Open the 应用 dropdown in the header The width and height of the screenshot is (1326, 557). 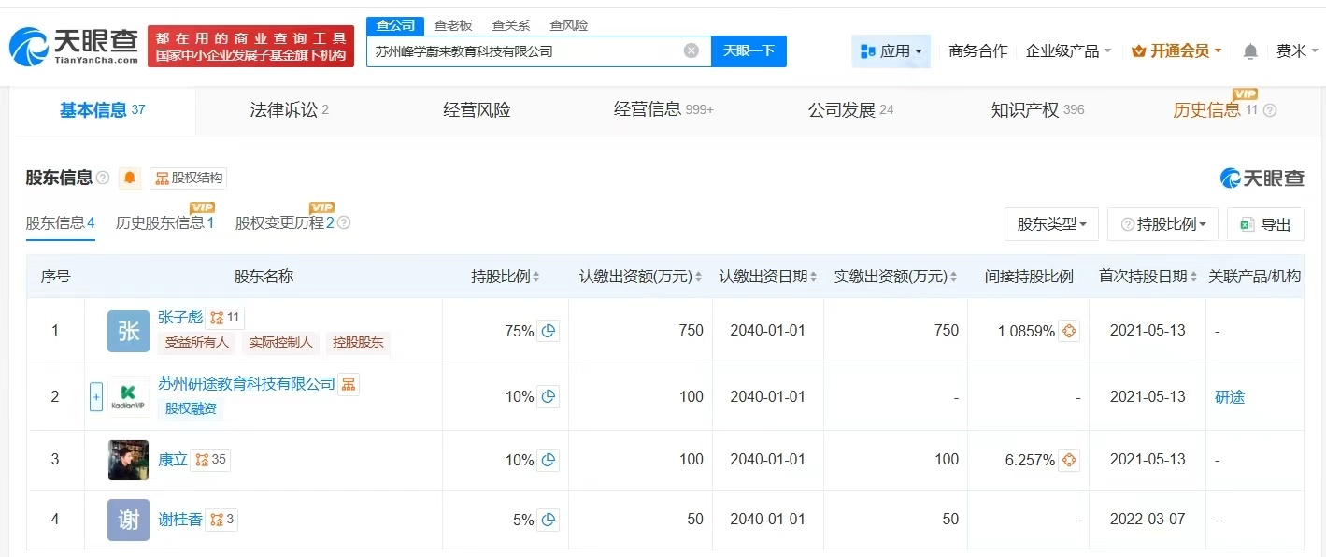[x=891, y=51]
